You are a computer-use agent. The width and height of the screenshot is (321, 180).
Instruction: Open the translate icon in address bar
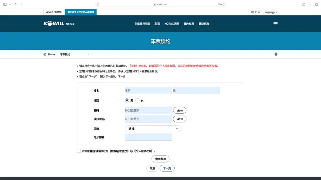point(220,4)
